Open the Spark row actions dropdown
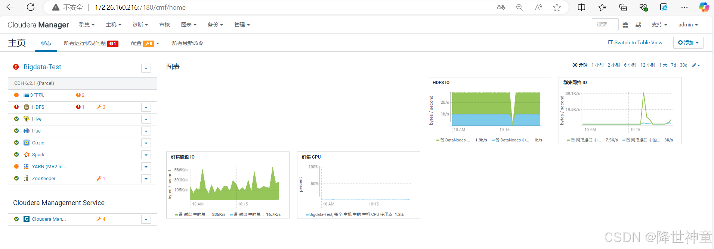This screenshot has height=249, width=714. (146, 155)
